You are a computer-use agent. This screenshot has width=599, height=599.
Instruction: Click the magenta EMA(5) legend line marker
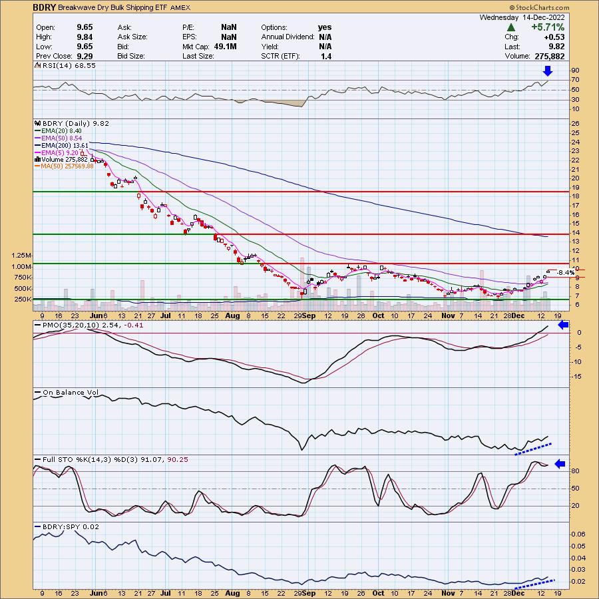point(38,153)
